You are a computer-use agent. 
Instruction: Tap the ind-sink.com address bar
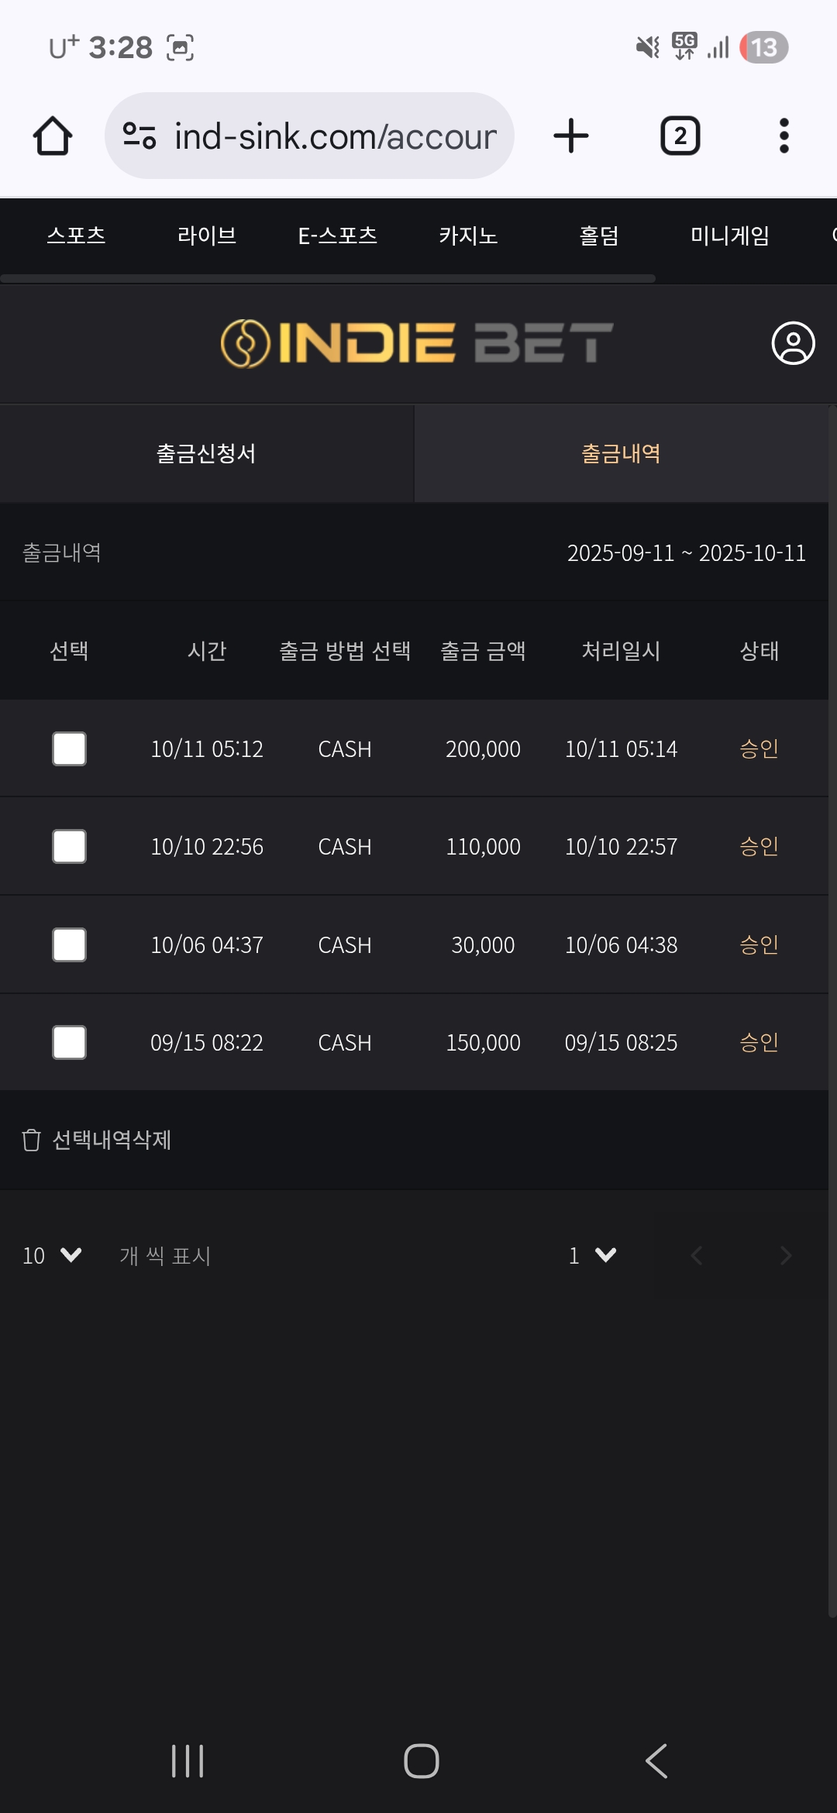click(335, 136)
